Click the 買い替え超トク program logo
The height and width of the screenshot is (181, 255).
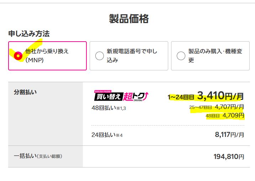click(121, 96)
